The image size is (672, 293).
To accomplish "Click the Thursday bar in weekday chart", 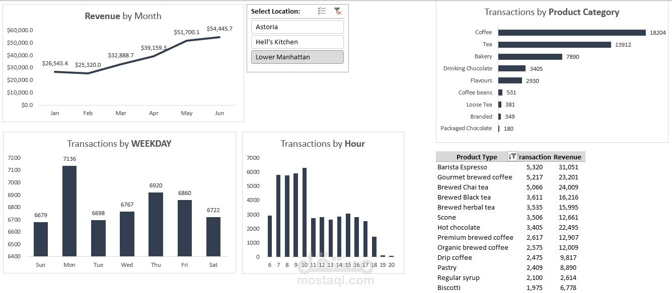I will click(x=156, y=224).
